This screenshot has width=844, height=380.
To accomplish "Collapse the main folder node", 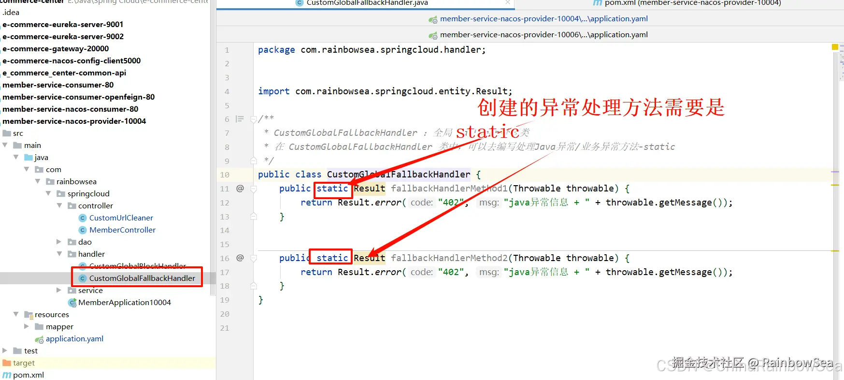I will point(5,145).
